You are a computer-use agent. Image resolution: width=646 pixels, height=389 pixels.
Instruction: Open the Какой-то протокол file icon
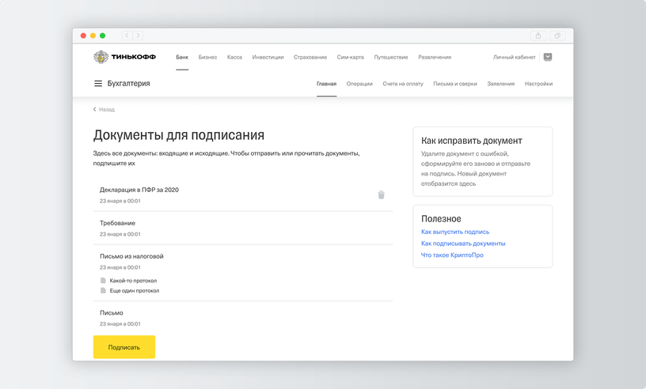(x=103, y=281)
